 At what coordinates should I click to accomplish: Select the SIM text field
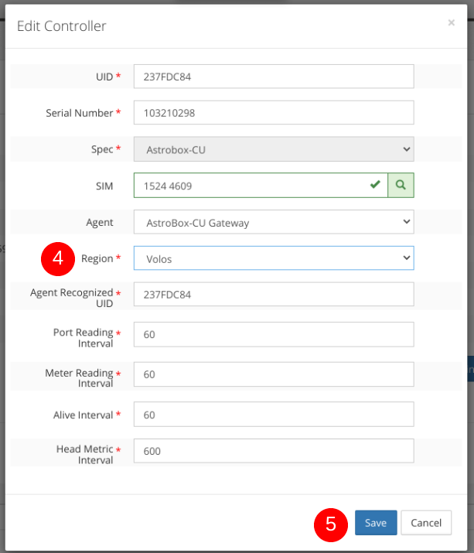pyautogui.click(x=247, y=186)
